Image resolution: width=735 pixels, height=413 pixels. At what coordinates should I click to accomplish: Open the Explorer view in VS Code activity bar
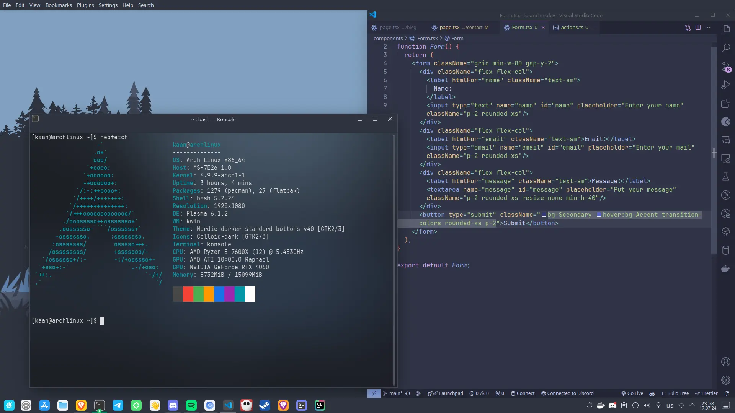(x=725, y=30)
